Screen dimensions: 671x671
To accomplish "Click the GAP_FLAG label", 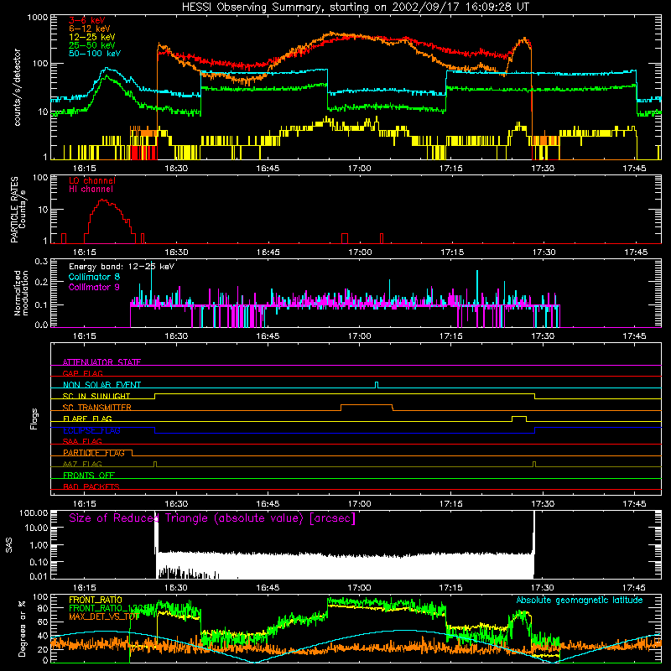I will pos(82,373).
